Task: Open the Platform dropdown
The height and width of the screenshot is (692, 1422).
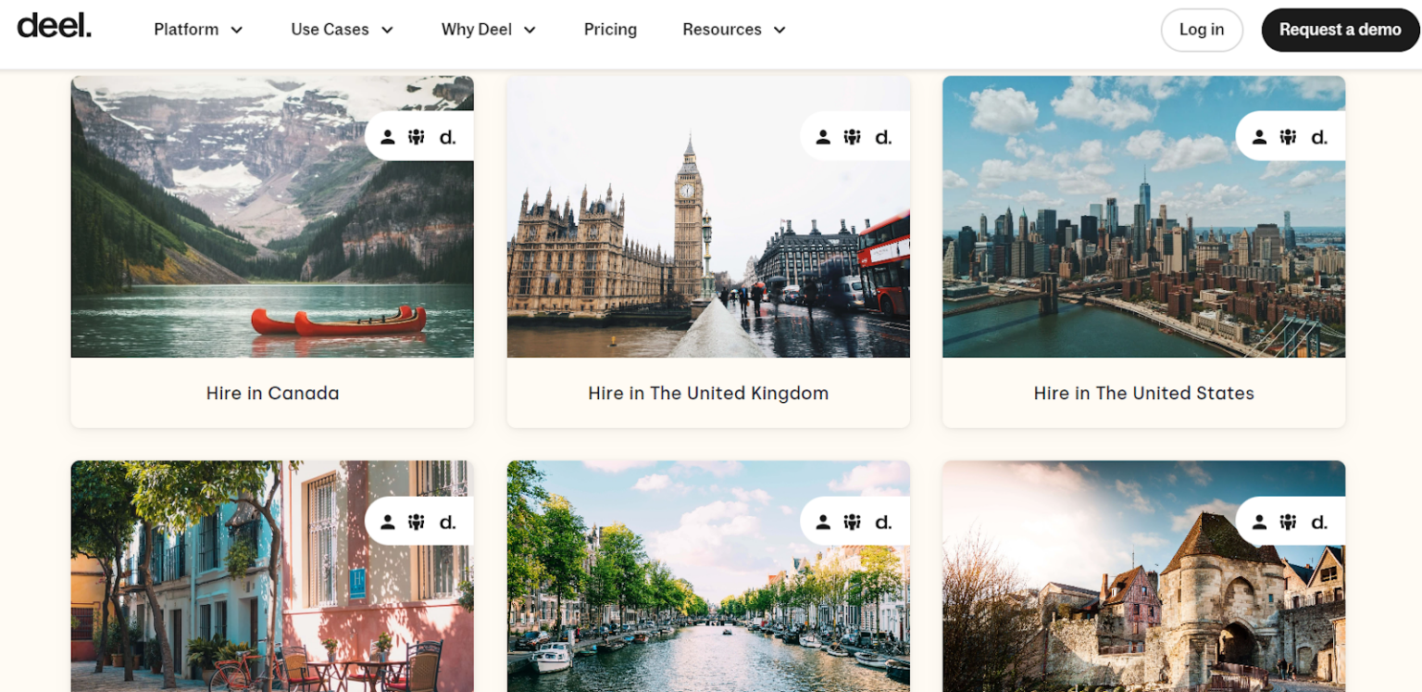Action: tap(198, 29)
